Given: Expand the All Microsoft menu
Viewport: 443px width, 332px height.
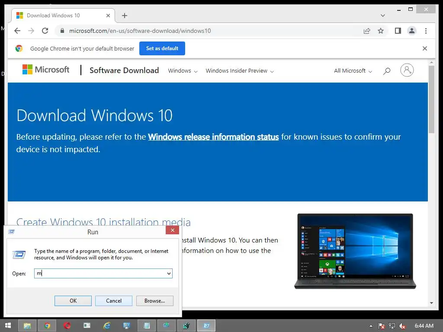Looking at the screenshot, I should (x=353, y=70).
